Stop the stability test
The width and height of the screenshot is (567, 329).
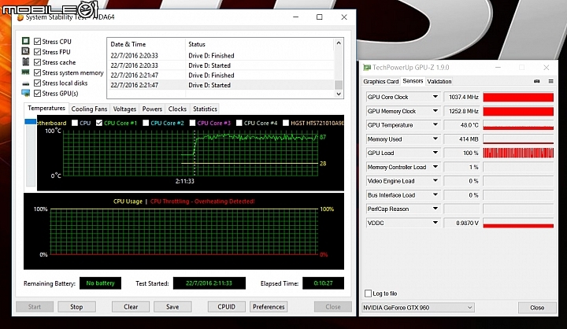coord(76,307)
